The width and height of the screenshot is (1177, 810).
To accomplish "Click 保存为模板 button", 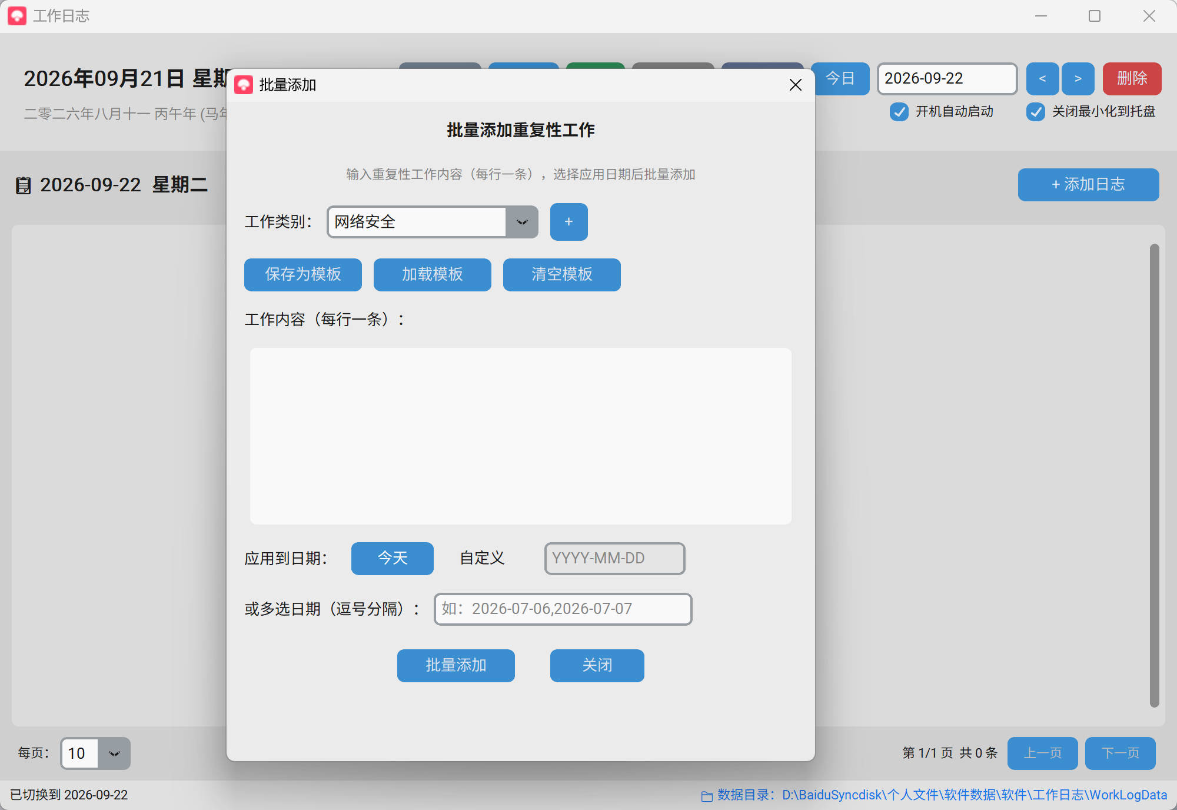I will point(303,274).
